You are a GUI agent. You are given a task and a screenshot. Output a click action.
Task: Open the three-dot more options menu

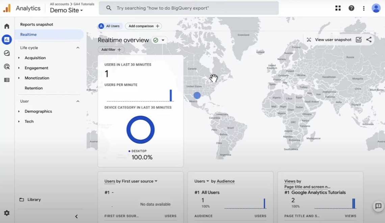[364, 8]
